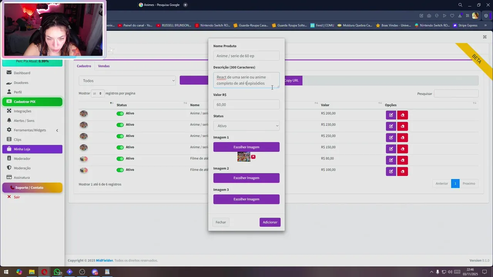Expand the Ferramentas/Widgets submenu arrow

[x=57, y=130]
